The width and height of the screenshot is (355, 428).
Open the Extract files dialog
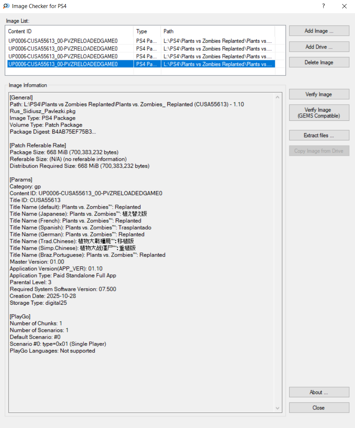point(319,135)
